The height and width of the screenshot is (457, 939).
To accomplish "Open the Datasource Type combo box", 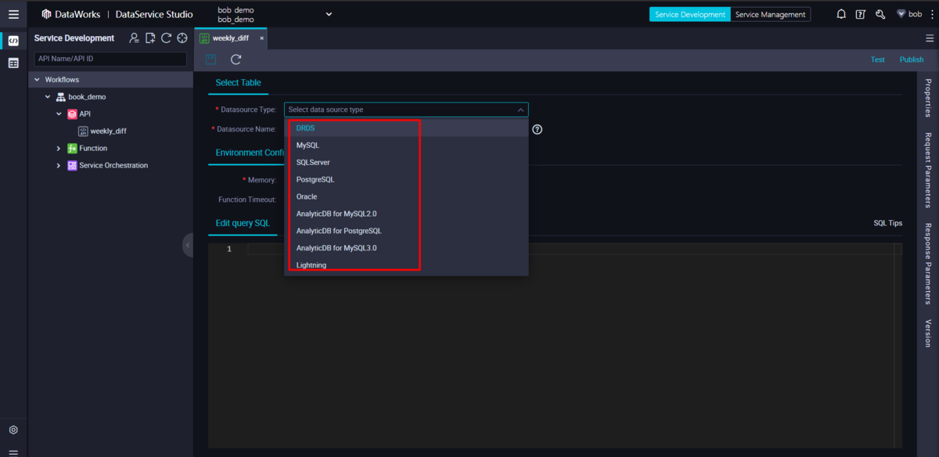I will click(406, 110).
